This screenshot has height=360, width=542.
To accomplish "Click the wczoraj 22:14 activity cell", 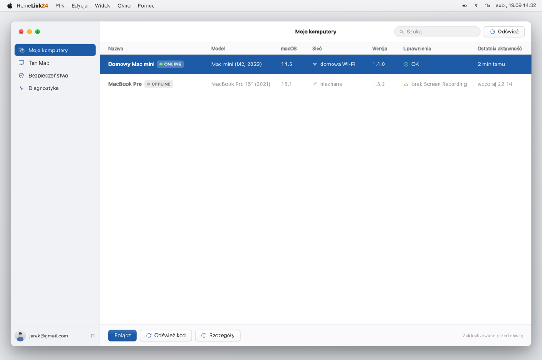I will click(495, 84).
